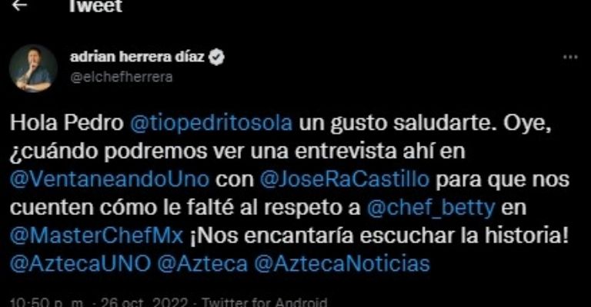
Task: Visit the @VentaneandoUno mention
Action: click(109, 180)
